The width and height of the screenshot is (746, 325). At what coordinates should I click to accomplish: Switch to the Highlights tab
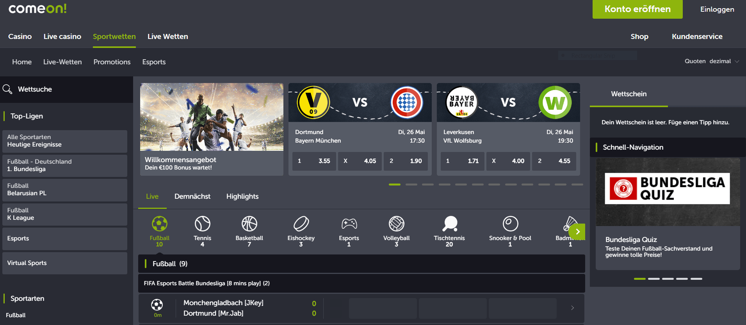242,196
